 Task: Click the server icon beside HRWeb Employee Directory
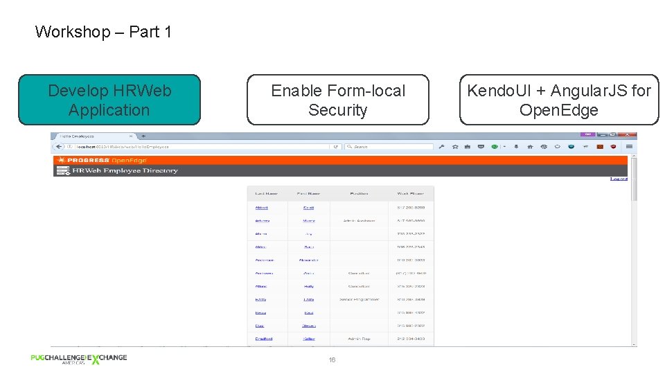coord(63,170)
